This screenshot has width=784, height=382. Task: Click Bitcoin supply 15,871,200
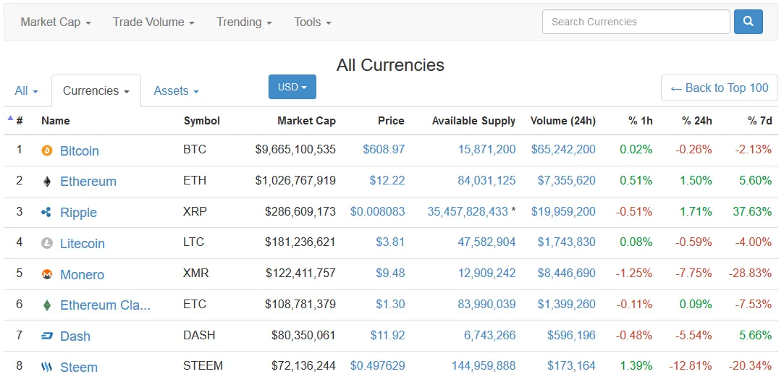[486, 150]
